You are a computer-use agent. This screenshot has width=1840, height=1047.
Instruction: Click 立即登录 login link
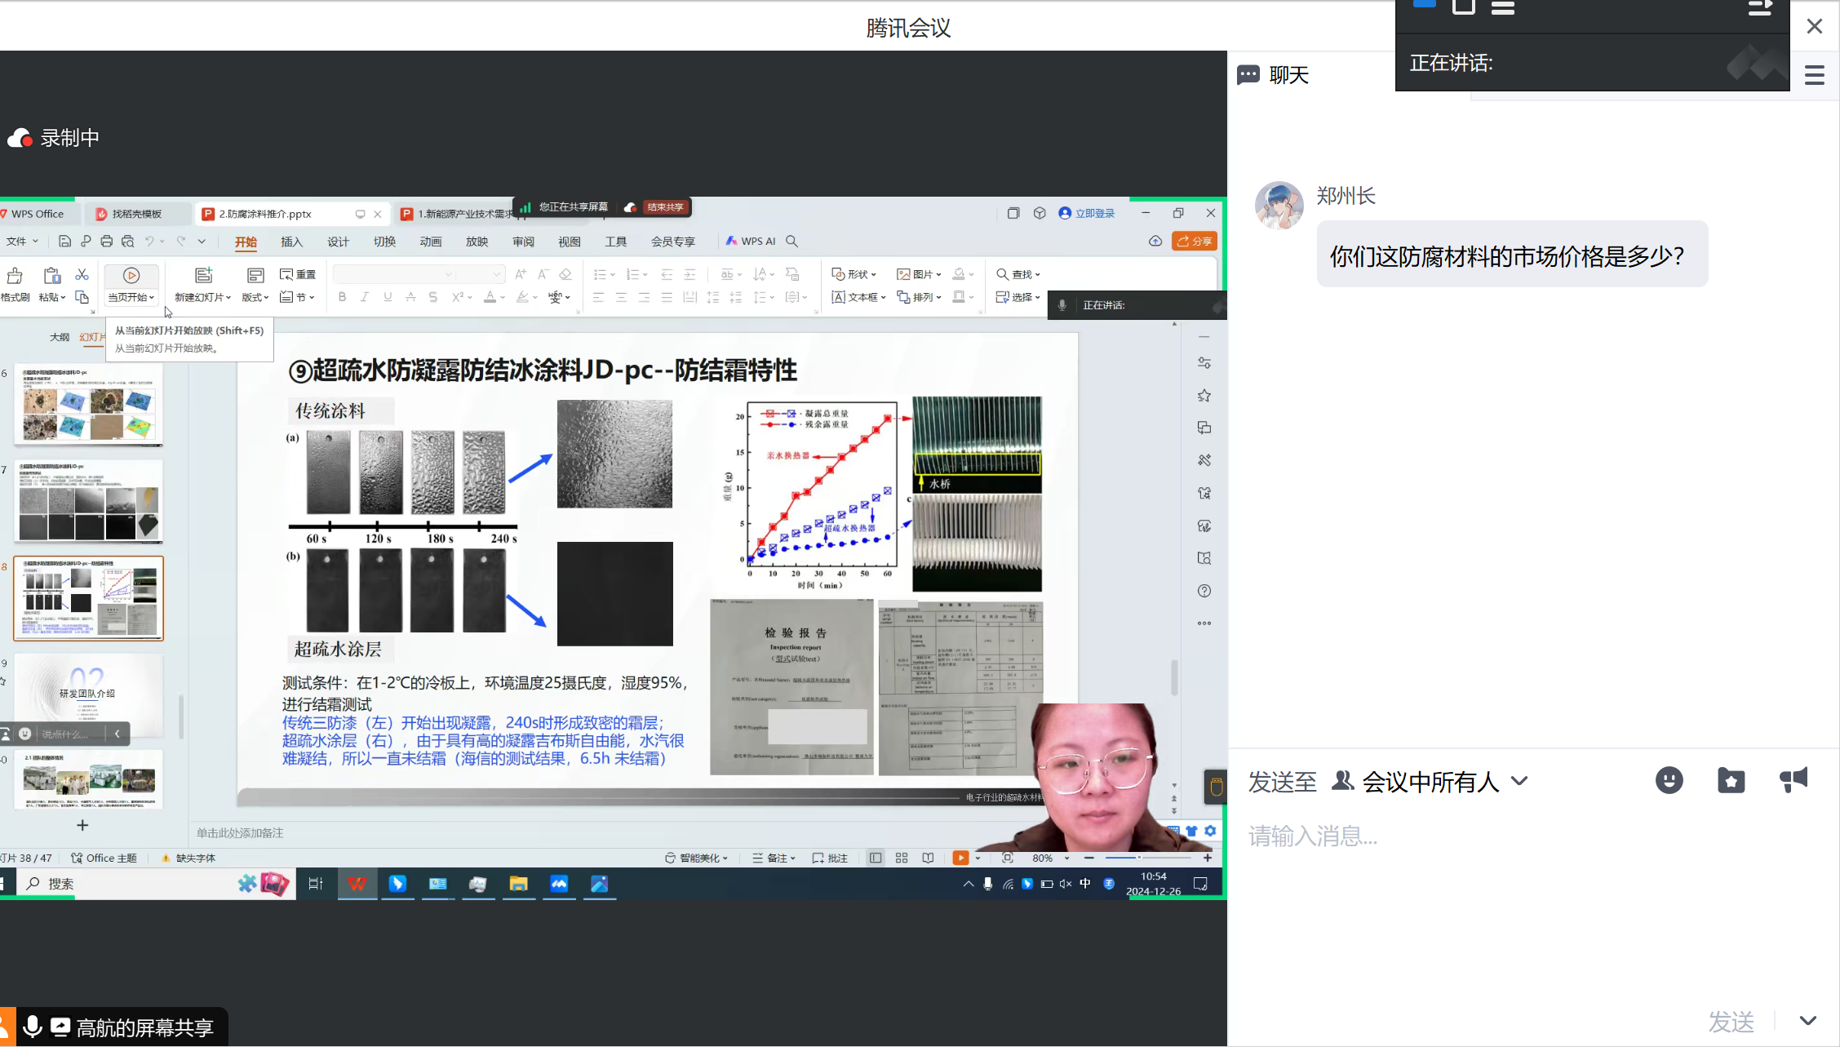coord(1087,213)
